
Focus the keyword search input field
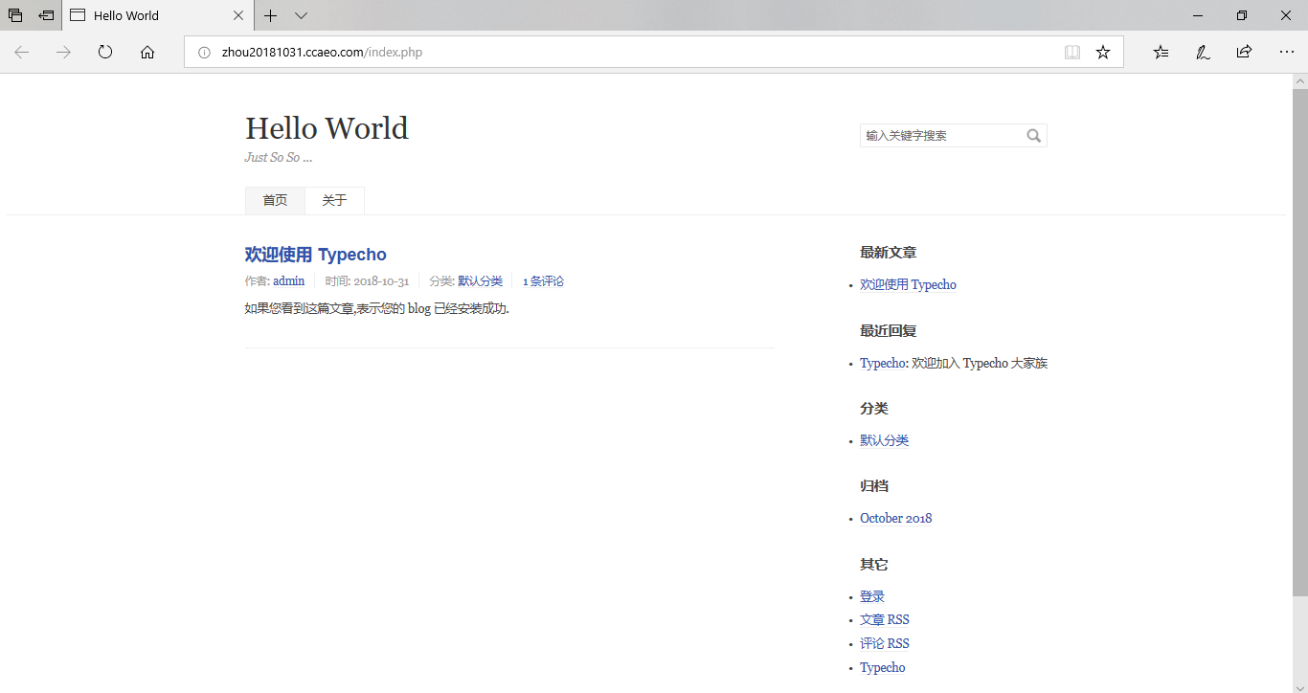pos(940,136)
